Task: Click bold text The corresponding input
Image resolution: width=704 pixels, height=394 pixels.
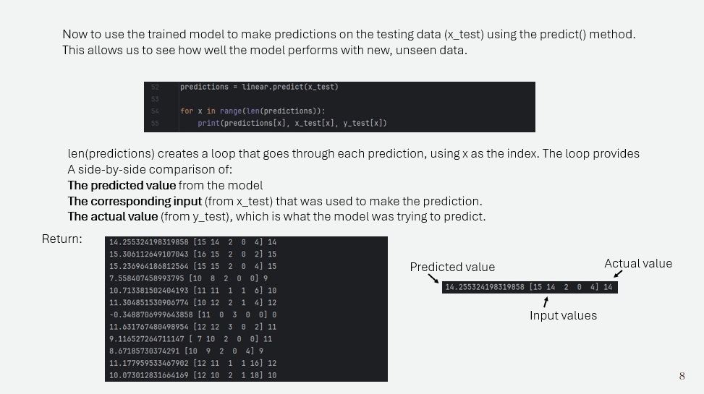Action: tap(135, 201)
